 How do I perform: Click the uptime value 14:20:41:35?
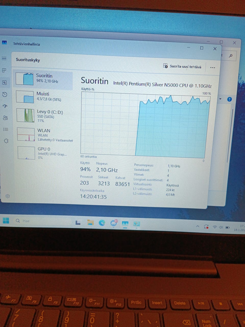pyautogui.click(x=93, y=196)
